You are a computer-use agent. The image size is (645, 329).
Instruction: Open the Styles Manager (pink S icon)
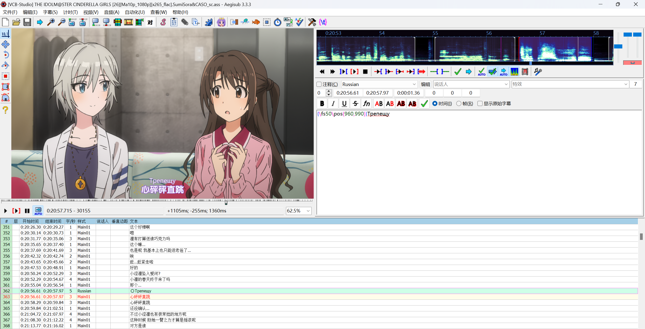163,22
